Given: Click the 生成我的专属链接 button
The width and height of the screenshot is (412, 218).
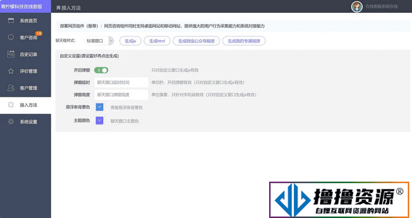Looking at the screenshot, I should pyautogui.click(x=244, y=41).
